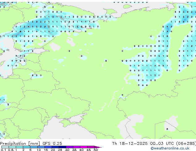Pick the 35–40 mm legend swatch
This screenshot has height=151, width=196.
[77, 147]
